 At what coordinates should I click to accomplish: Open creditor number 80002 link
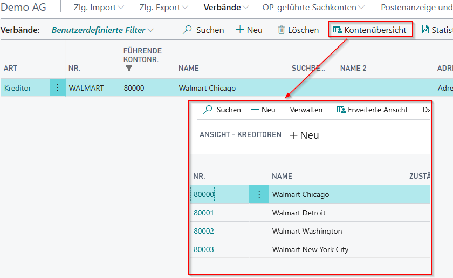(204, 231)
